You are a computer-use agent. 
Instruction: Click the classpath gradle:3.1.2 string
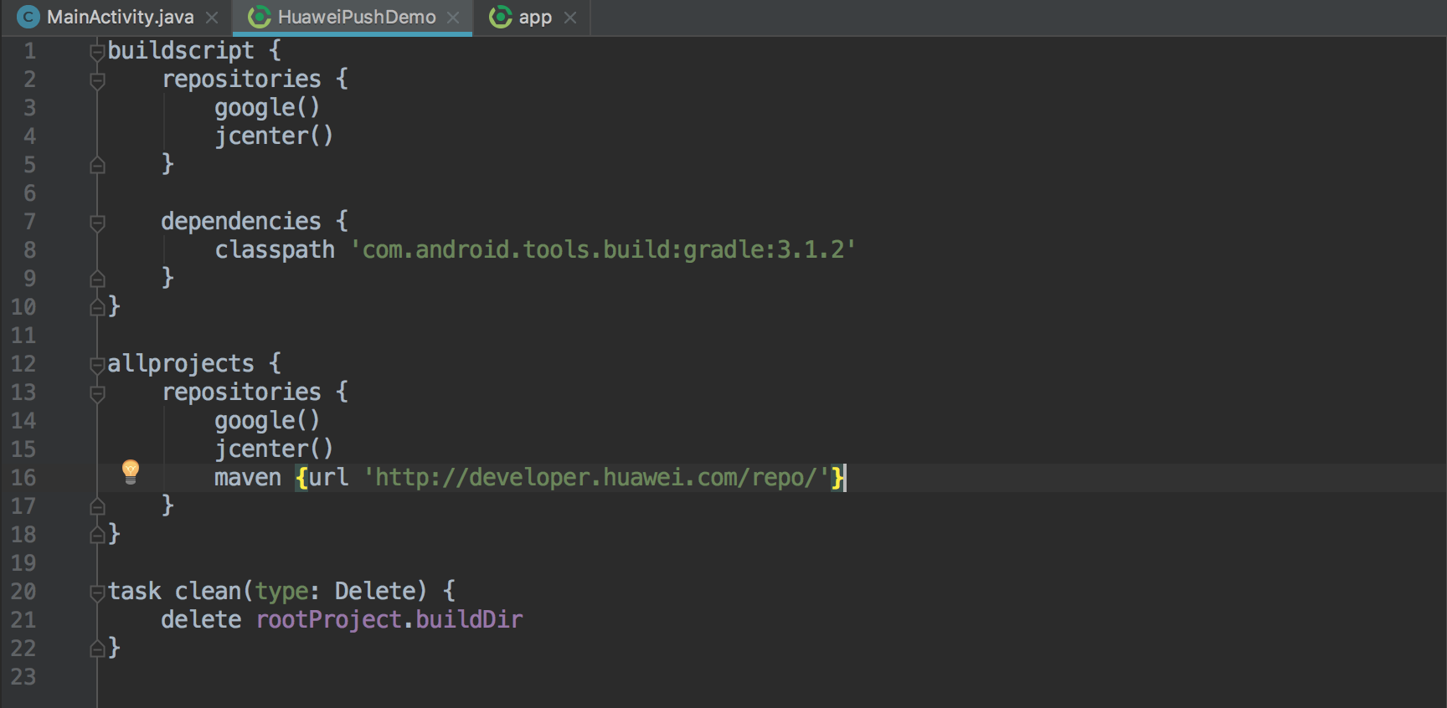click(x=603, y=249)
